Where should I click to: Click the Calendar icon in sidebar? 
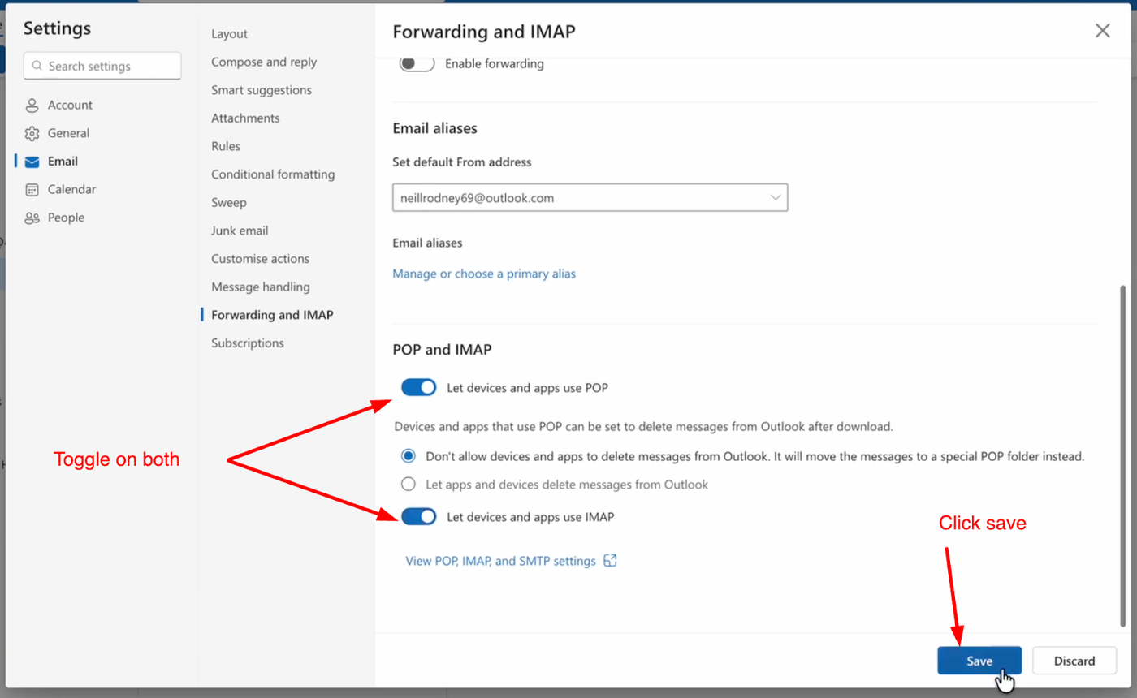[32, 190]
